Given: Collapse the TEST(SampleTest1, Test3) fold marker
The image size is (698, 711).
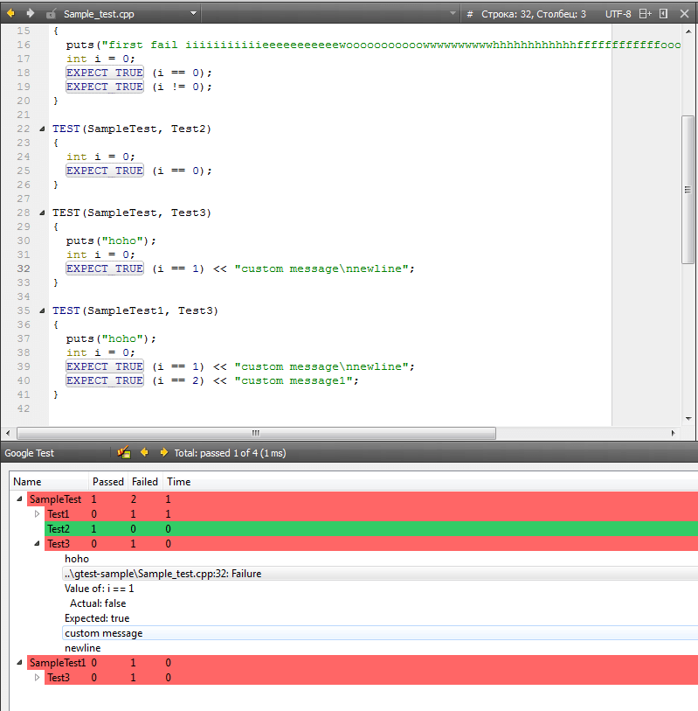Looking at the screenshot, I should [x=42, y=310].
